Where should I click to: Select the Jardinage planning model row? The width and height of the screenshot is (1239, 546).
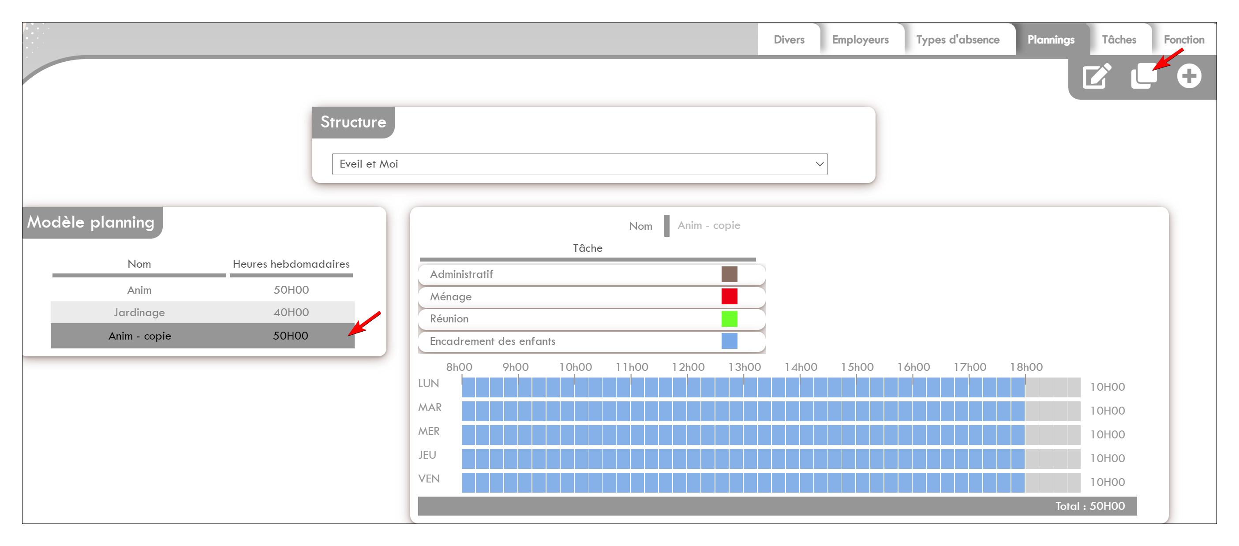202,312
